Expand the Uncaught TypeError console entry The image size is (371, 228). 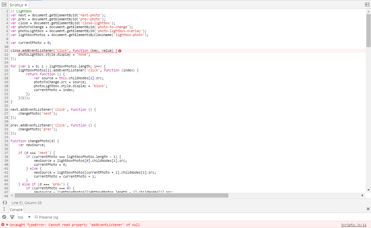click(7, 225)
